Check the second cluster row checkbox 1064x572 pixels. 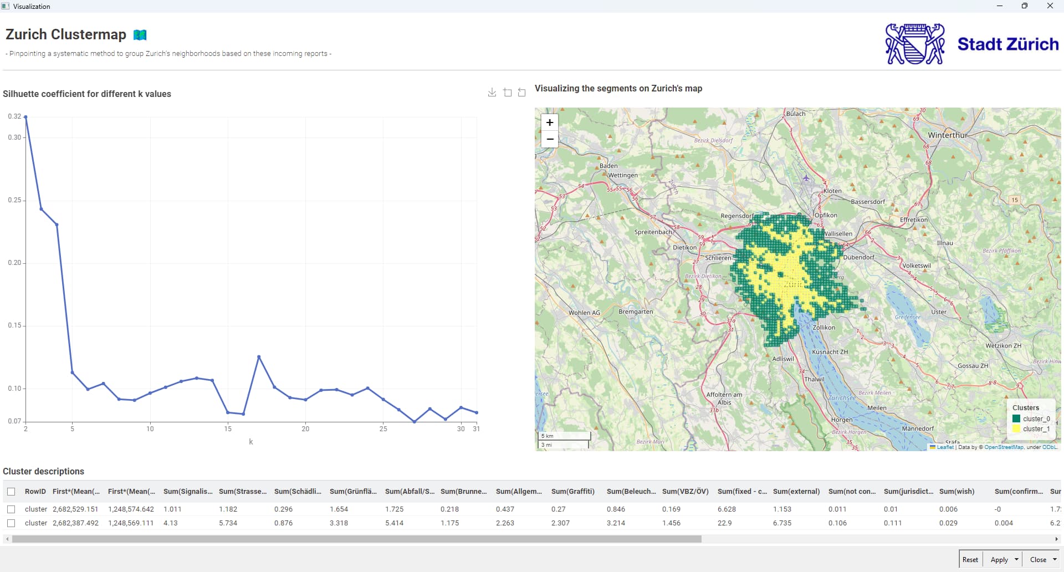click(x=11, y=523)
